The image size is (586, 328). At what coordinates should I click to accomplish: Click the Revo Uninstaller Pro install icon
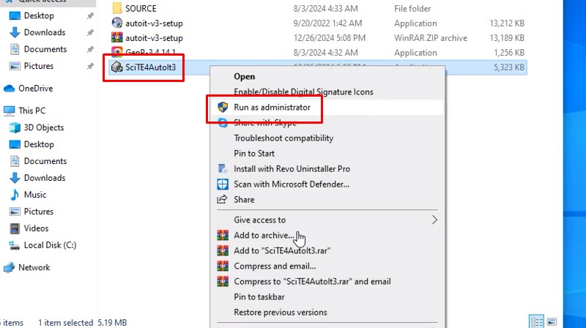tap(223, 169)
